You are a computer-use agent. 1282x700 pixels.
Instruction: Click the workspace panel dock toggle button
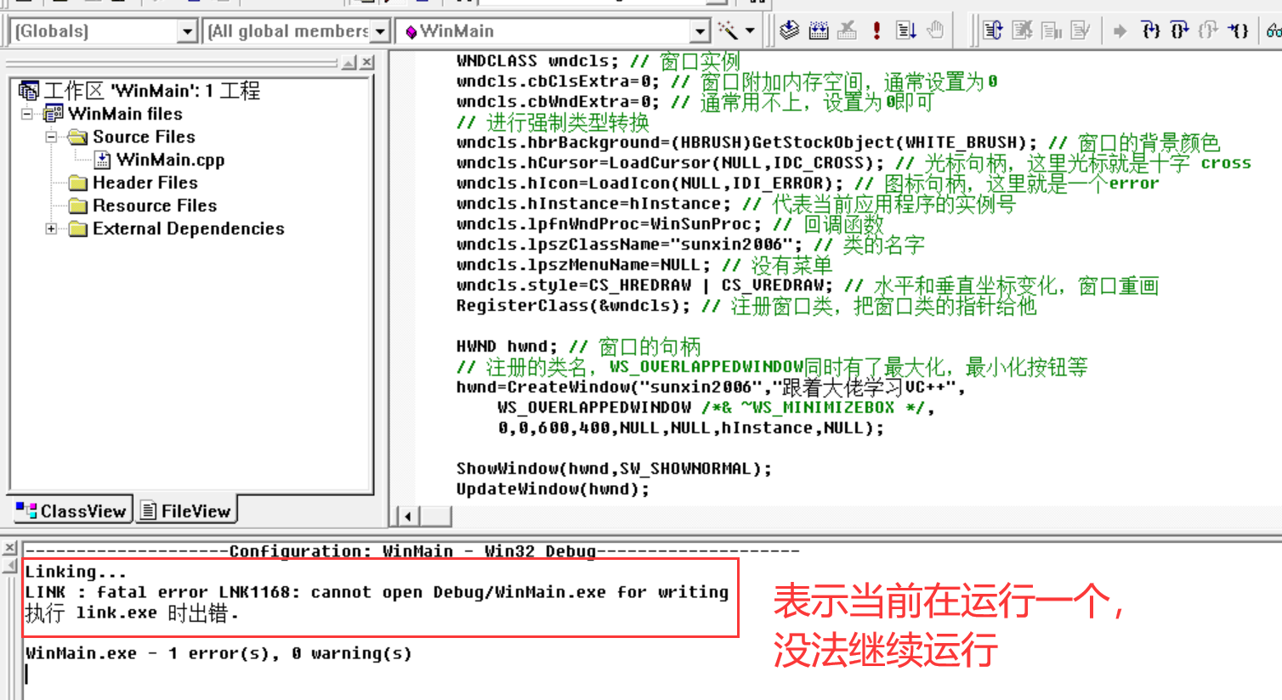pos(349,62)
